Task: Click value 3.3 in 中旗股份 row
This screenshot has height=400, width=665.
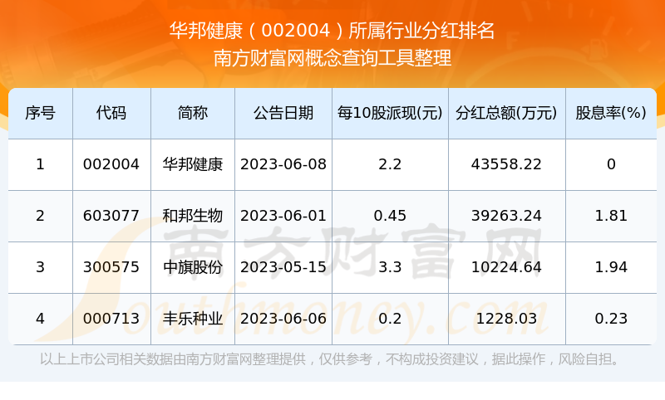Action: pos(390,267)
